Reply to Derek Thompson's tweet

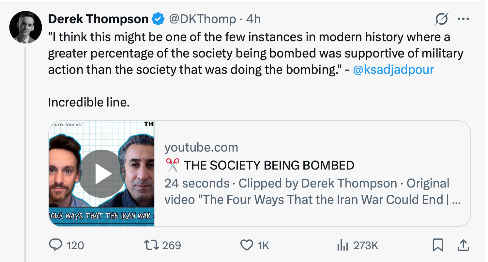54,245
